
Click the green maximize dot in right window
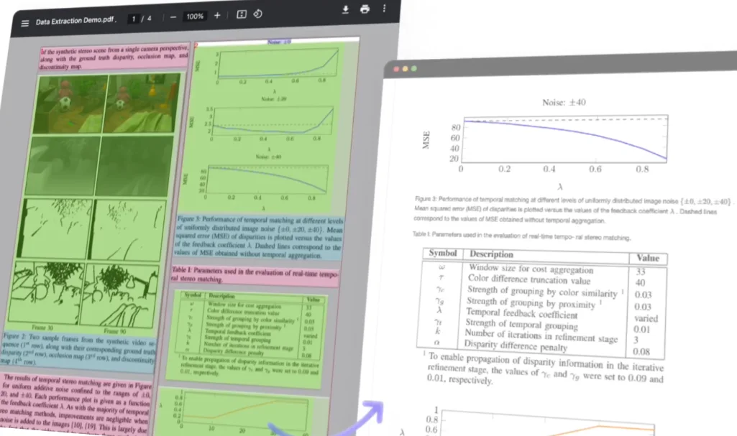click(x=414, y=68)
